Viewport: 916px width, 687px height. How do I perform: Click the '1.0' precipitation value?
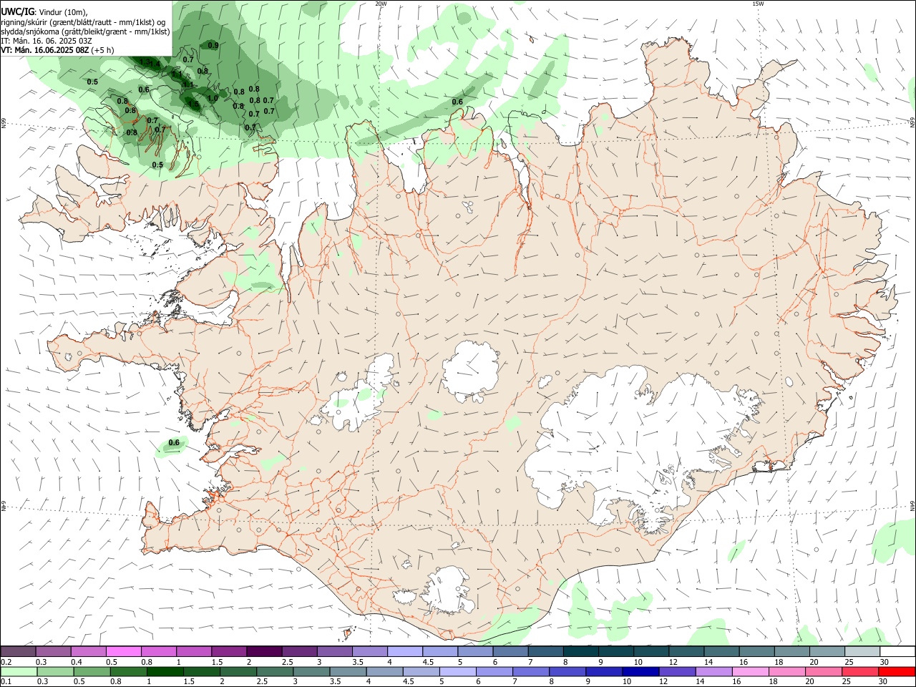click(213, 98)
